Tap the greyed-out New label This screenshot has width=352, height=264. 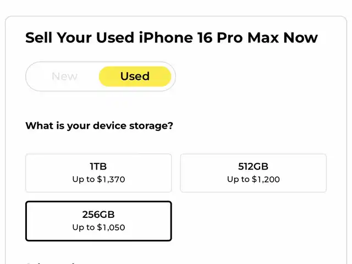click(64, 76)
